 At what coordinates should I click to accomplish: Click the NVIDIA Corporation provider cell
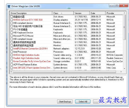(x=115, y=55)
